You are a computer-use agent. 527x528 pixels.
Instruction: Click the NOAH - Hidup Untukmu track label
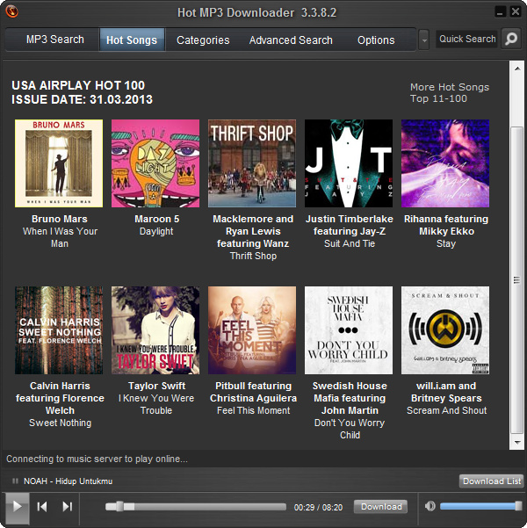[68, 481]
